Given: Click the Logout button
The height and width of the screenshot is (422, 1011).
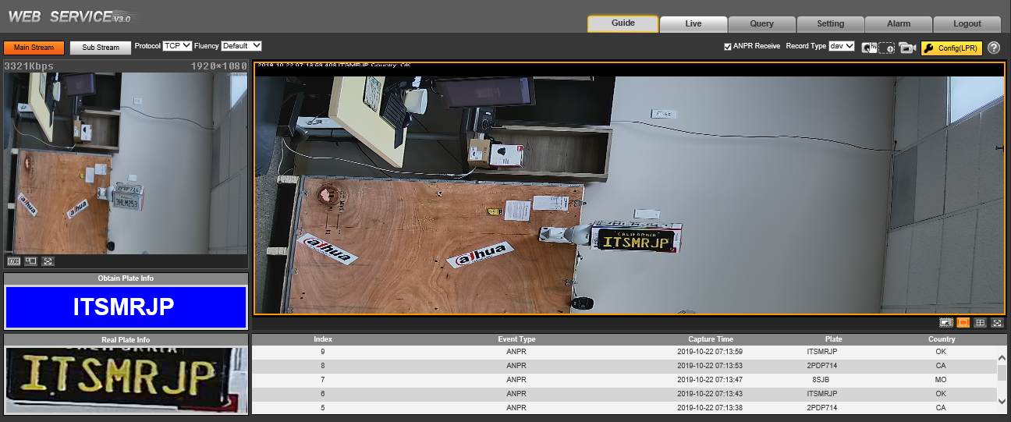Looking at the screenshot, I should 967,23.
